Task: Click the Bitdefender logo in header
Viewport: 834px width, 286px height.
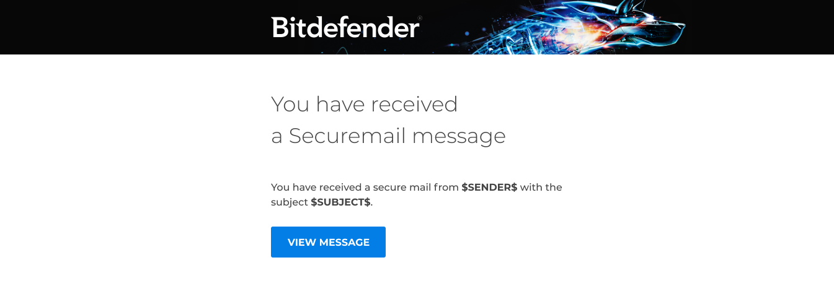Action: tap(346, 27)
